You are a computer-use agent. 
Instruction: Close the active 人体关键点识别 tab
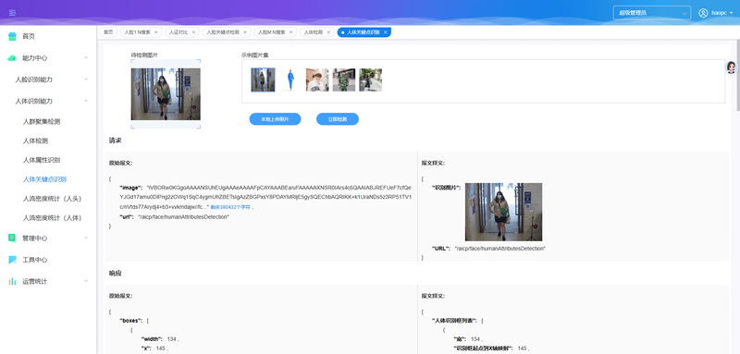pos(385,32)
